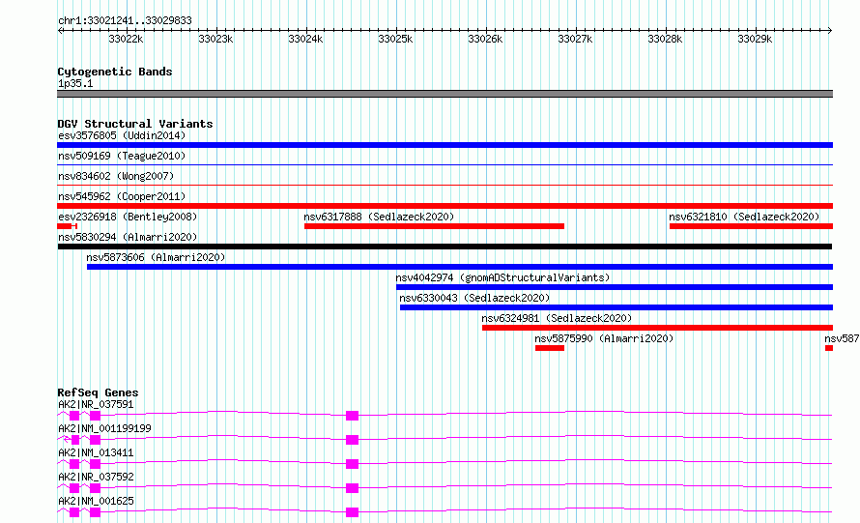Click the 33028k ruler tick label
The height and width of the screenshot is (523, 860).
(666, 39)
